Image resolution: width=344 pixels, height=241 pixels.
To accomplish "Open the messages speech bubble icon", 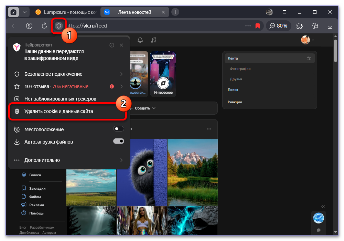I will point(319,230).
